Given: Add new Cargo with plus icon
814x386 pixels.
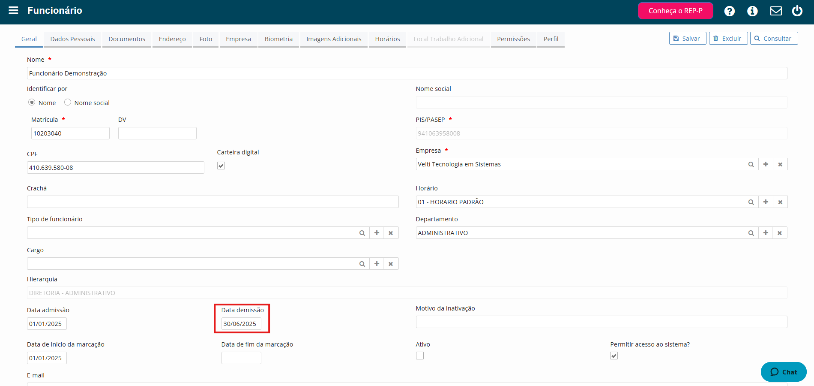Looking at the screenshot, I should 377,264.
